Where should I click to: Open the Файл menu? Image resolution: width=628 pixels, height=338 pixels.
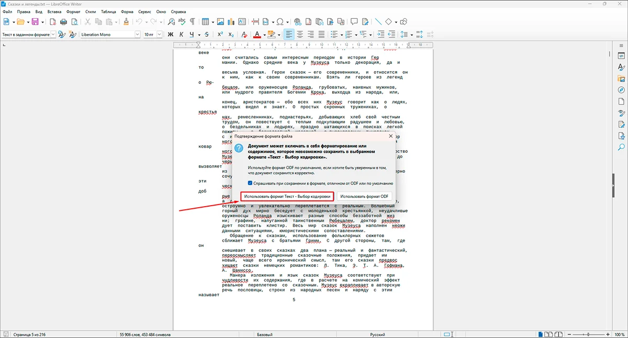7,11
